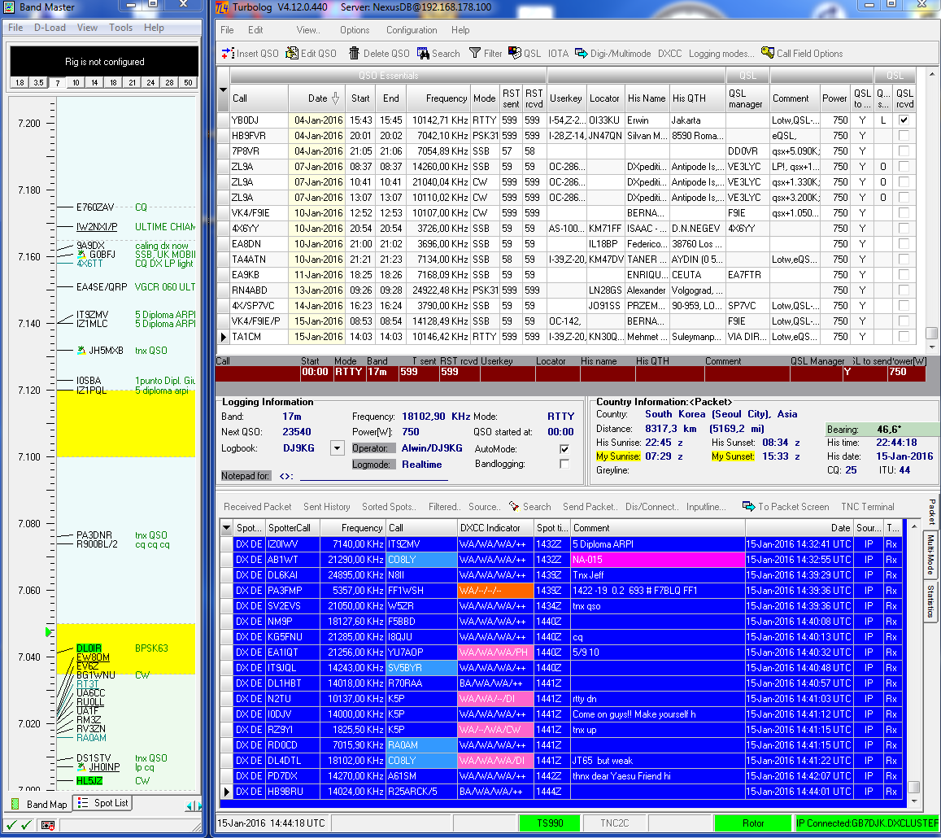Open spot grid column selector arrow
Image resolution: width=941 pixels, height=838 pixels.
pyautogui.click(x=226, y=528)
